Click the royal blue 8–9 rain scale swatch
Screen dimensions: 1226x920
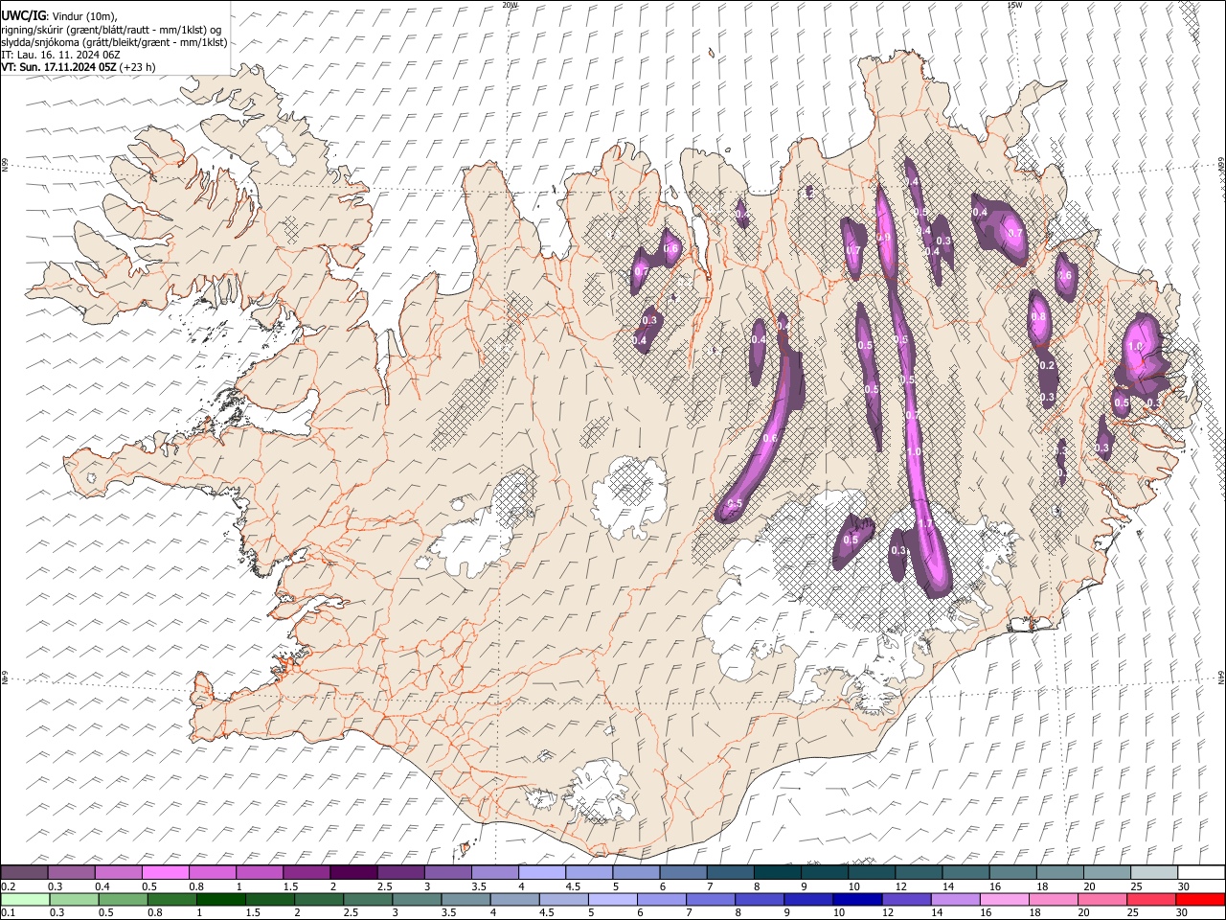[x=760, y=899]
